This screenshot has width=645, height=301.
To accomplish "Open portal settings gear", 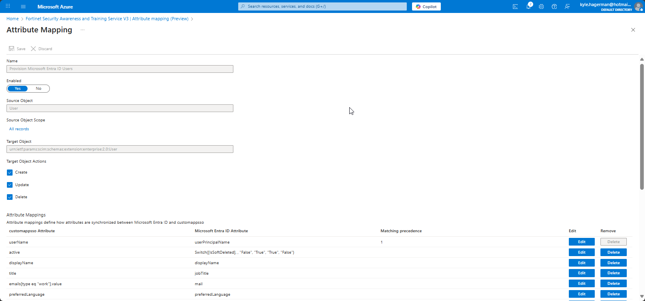I will (541, 6).
